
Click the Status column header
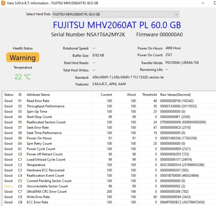tap(9, 95)
